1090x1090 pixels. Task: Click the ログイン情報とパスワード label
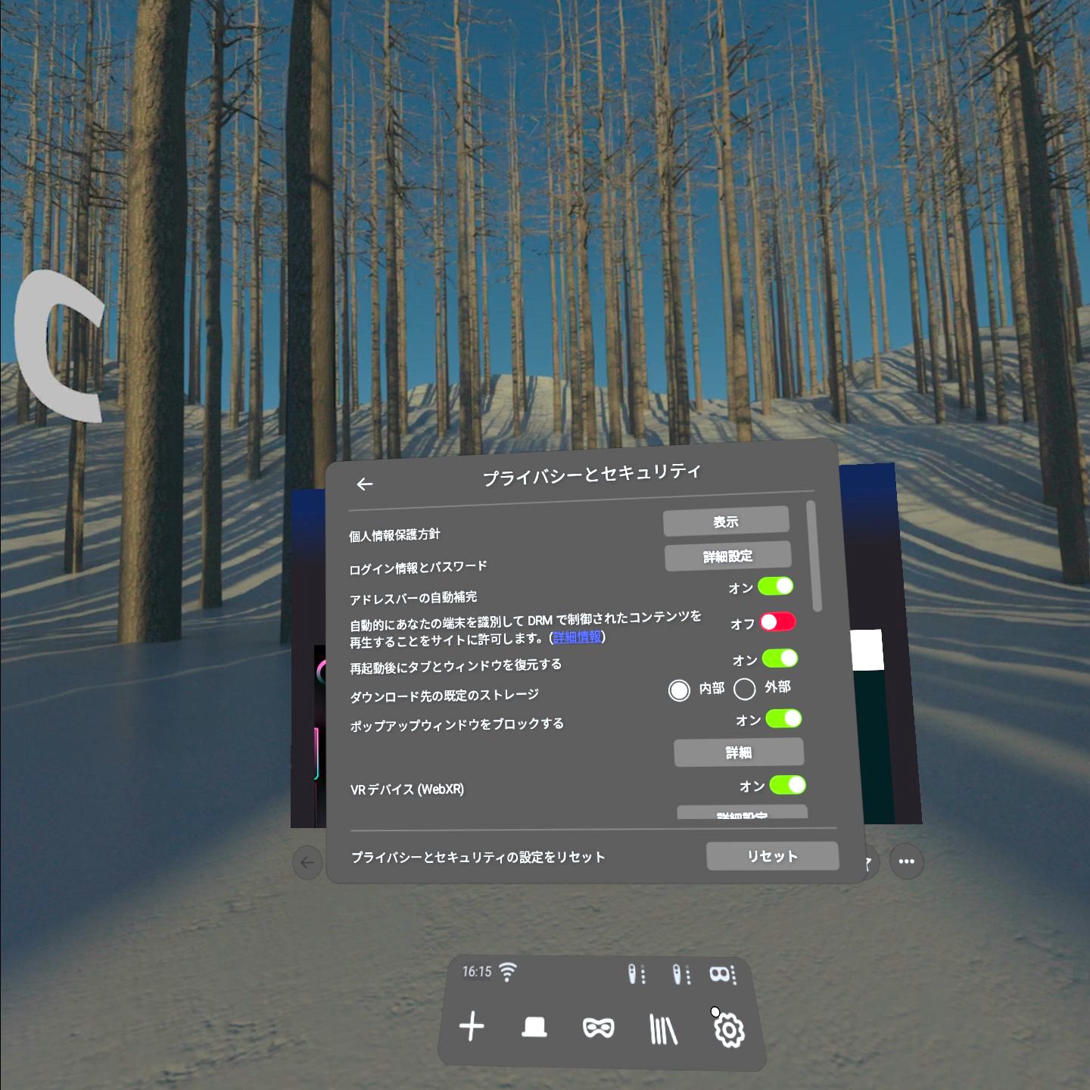(419, 567)
